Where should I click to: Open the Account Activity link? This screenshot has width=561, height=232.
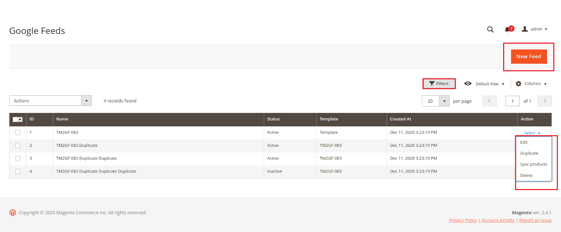[x=498, y=220]
